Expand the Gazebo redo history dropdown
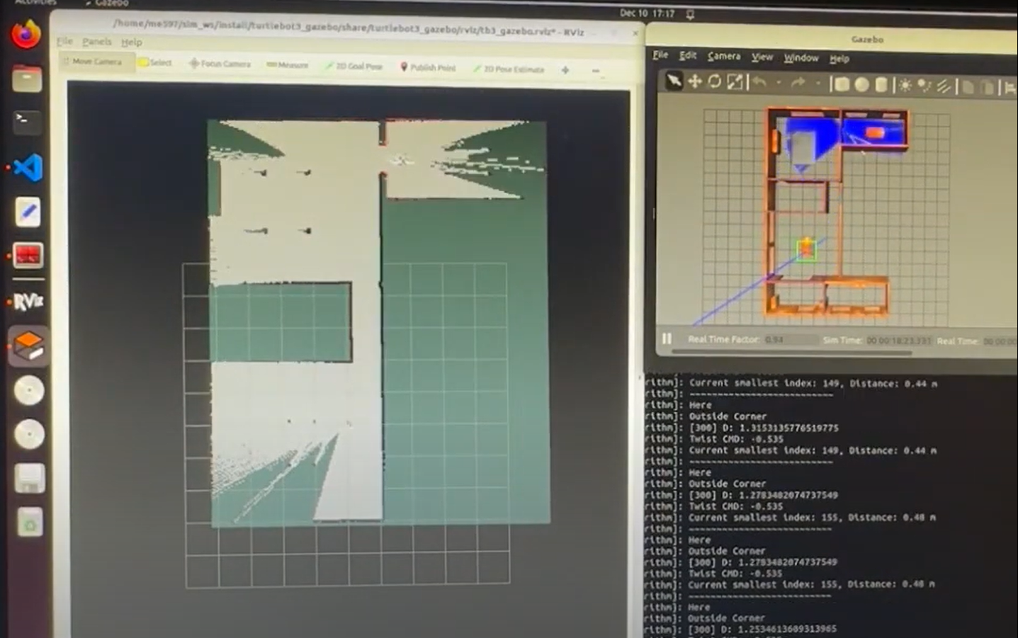The image size is (1018, 638). (818, 84)
